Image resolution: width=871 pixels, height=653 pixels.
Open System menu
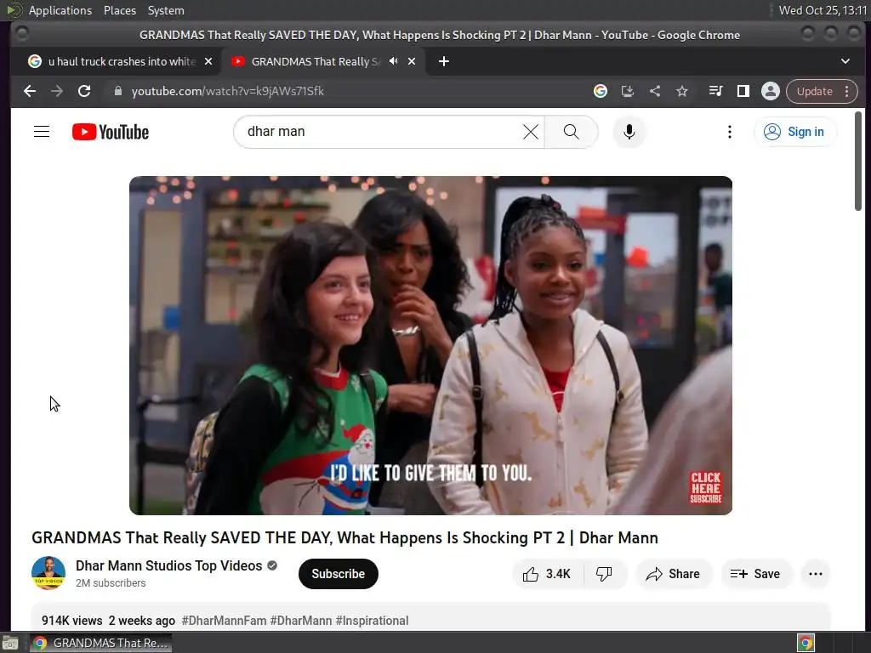click(166, 10)
